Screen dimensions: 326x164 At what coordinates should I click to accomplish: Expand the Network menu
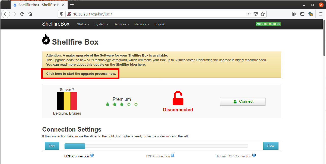[x=142, y=24]
